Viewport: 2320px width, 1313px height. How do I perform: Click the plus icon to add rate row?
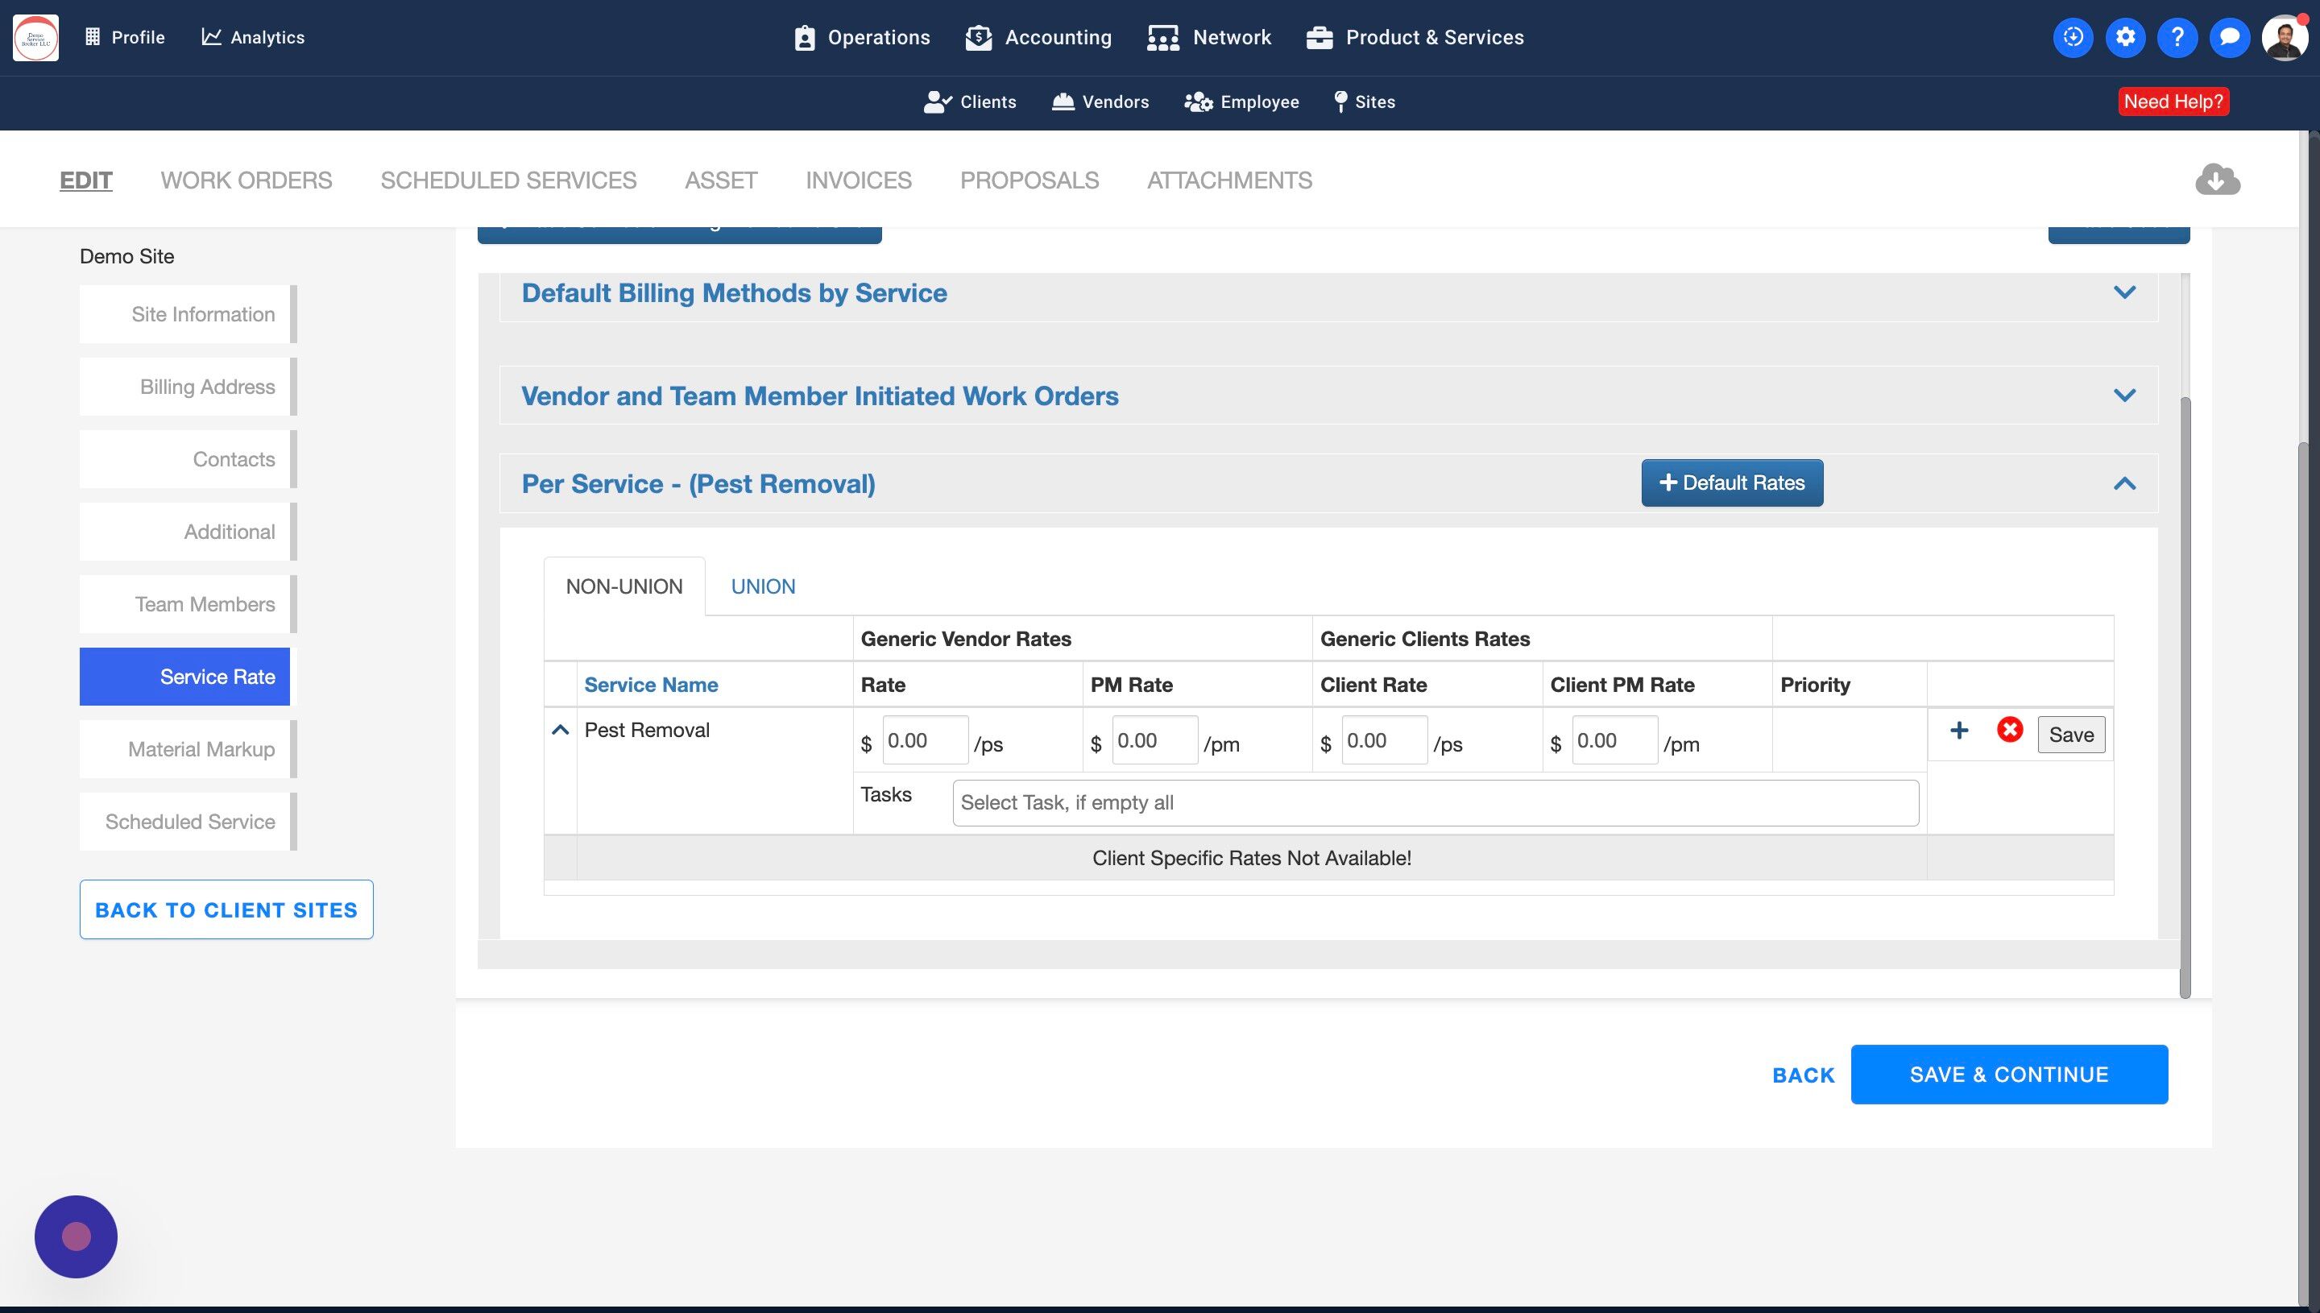click(1958, 731)
